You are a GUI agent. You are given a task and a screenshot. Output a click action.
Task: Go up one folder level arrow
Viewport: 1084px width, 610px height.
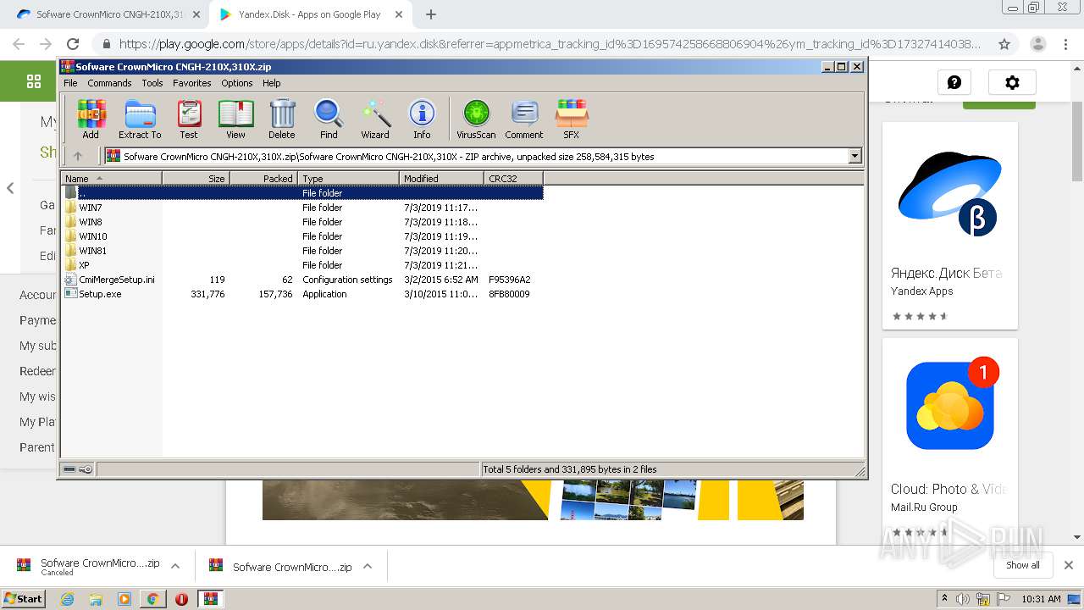coord(78,156)
